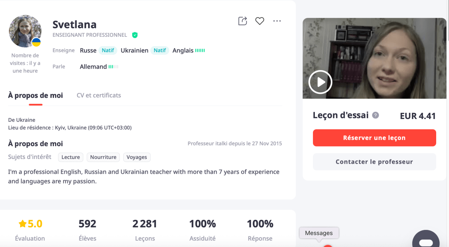Image resolution: width=449 pixels, height=247 pixels.
Task: Click Svetlana's profile avatar photo
Action: coord(25,31)
